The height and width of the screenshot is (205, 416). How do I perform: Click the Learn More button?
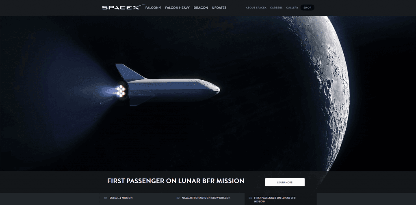pyautogui.click(x=285, y=182)
